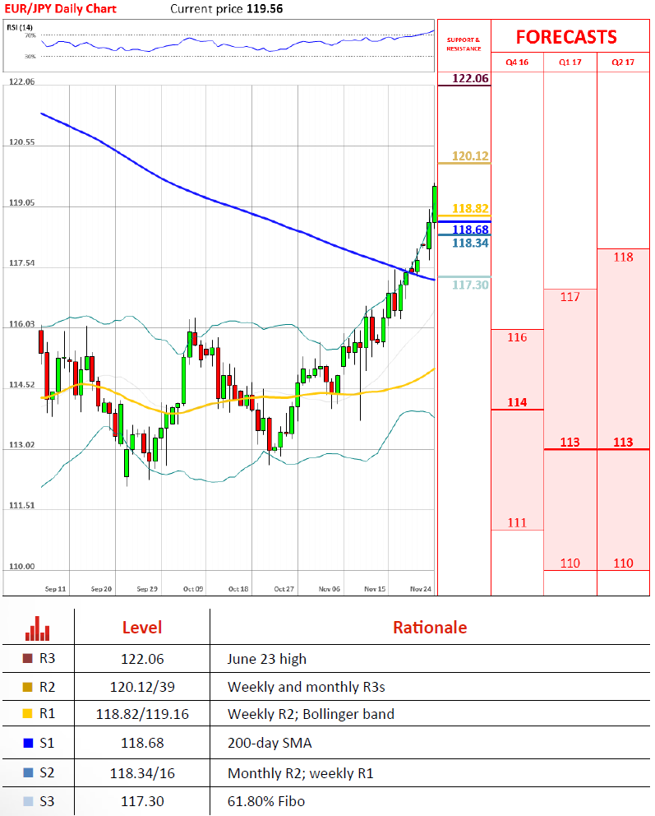Click the Current price 119.56 text

[227, 8]
